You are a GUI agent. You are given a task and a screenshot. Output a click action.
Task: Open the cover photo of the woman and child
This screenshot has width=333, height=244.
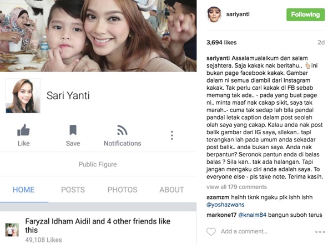pos(98,35)
